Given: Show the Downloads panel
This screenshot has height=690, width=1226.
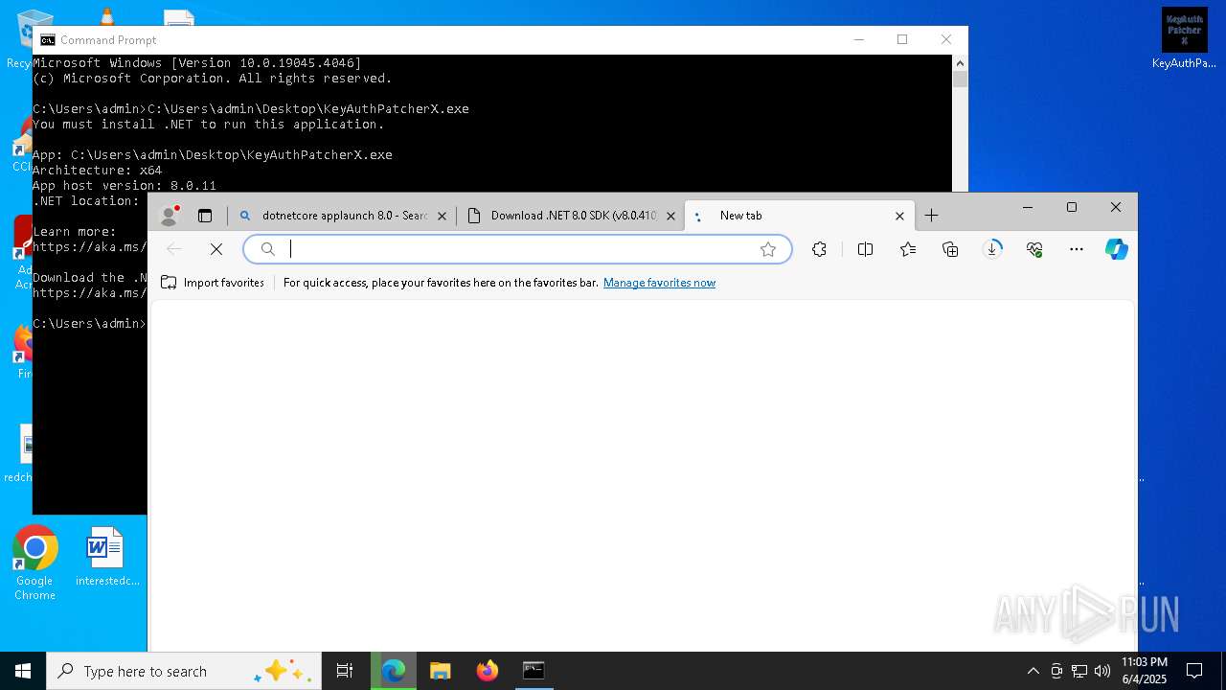Looking at the screenshot, I should tap(993, 249).
